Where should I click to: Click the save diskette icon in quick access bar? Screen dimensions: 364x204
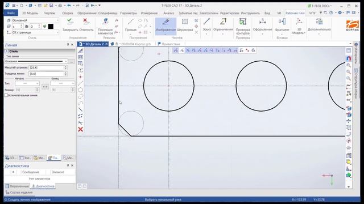(51, 5)
